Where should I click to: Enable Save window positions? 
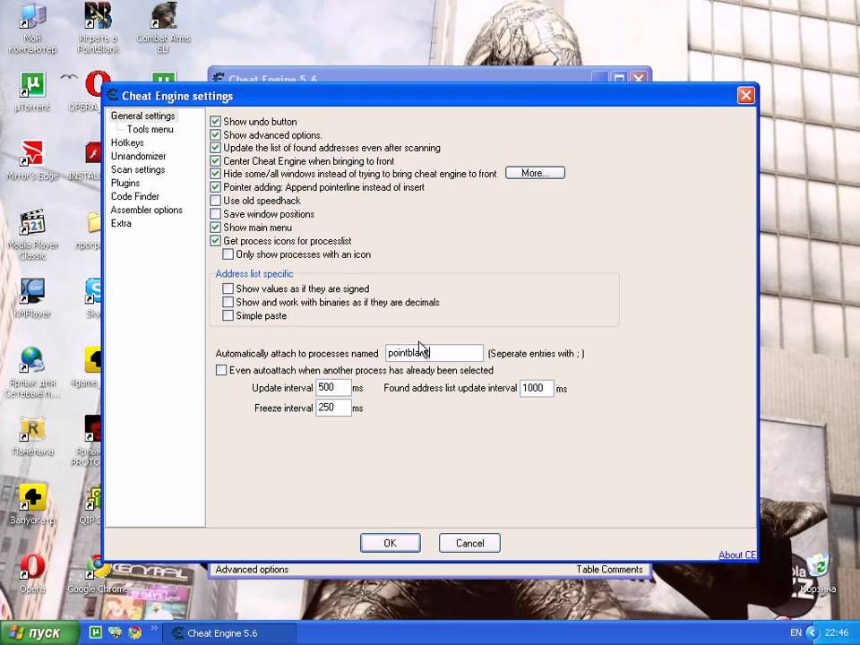coord(216,214)
